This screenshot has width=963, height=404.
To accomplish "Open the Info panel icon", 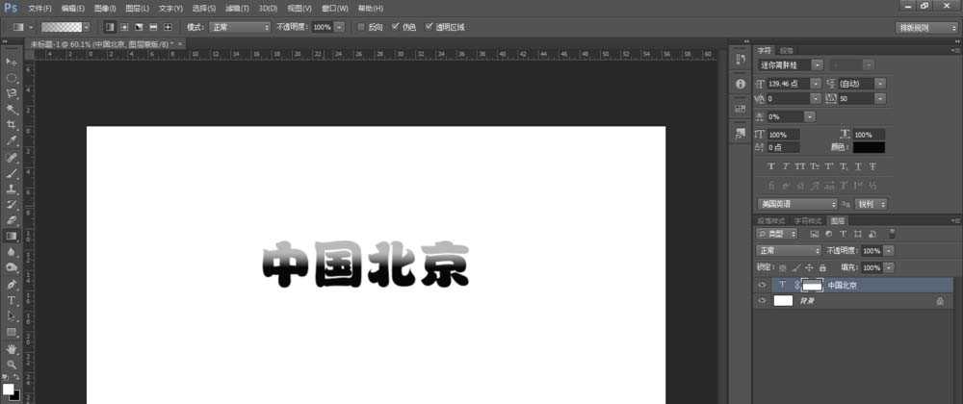I will click(740, 84).
